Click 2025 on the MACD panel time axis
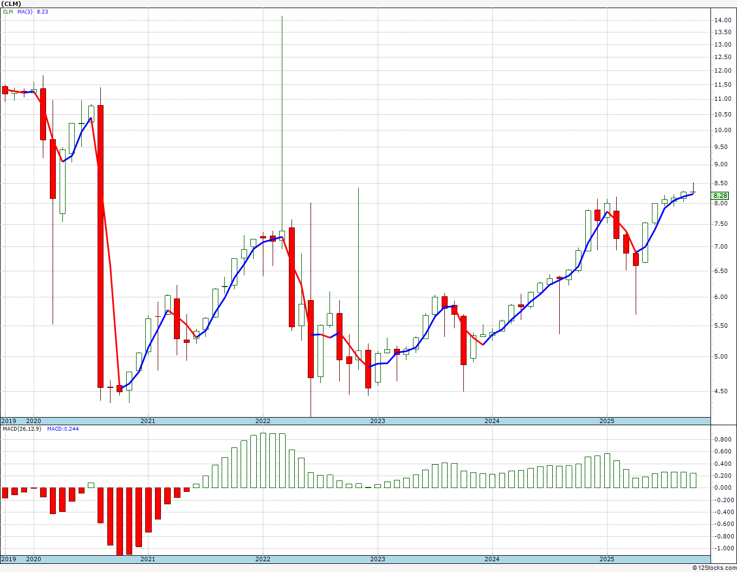 pos(607,559)
